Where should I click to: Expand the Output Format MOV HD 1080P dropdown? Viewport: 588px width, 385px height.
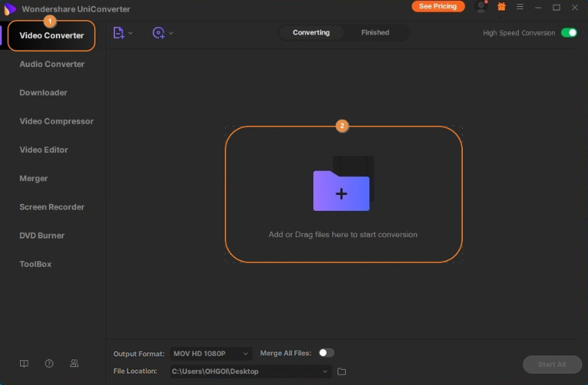tap(211, 354)
